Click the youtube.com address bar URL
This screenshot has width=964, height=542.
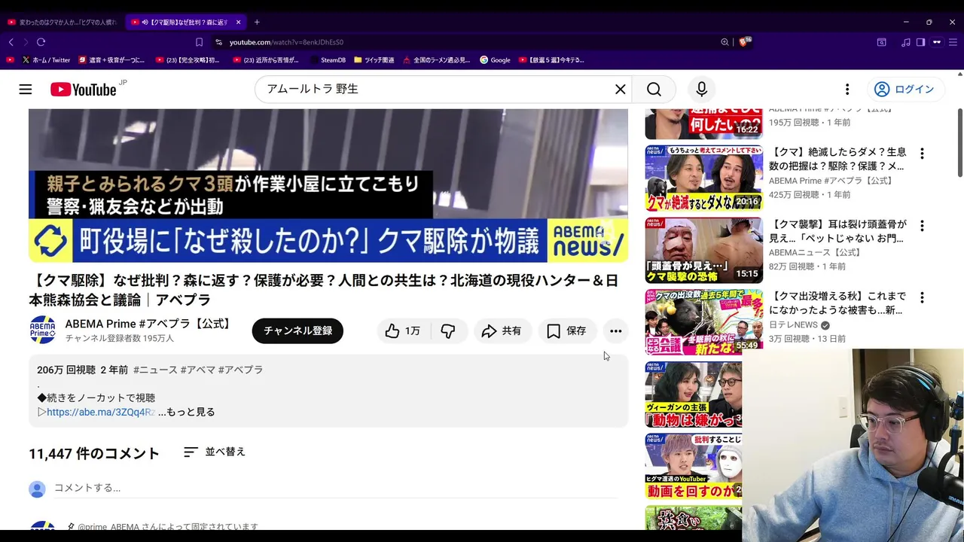[x=286, y=42]
